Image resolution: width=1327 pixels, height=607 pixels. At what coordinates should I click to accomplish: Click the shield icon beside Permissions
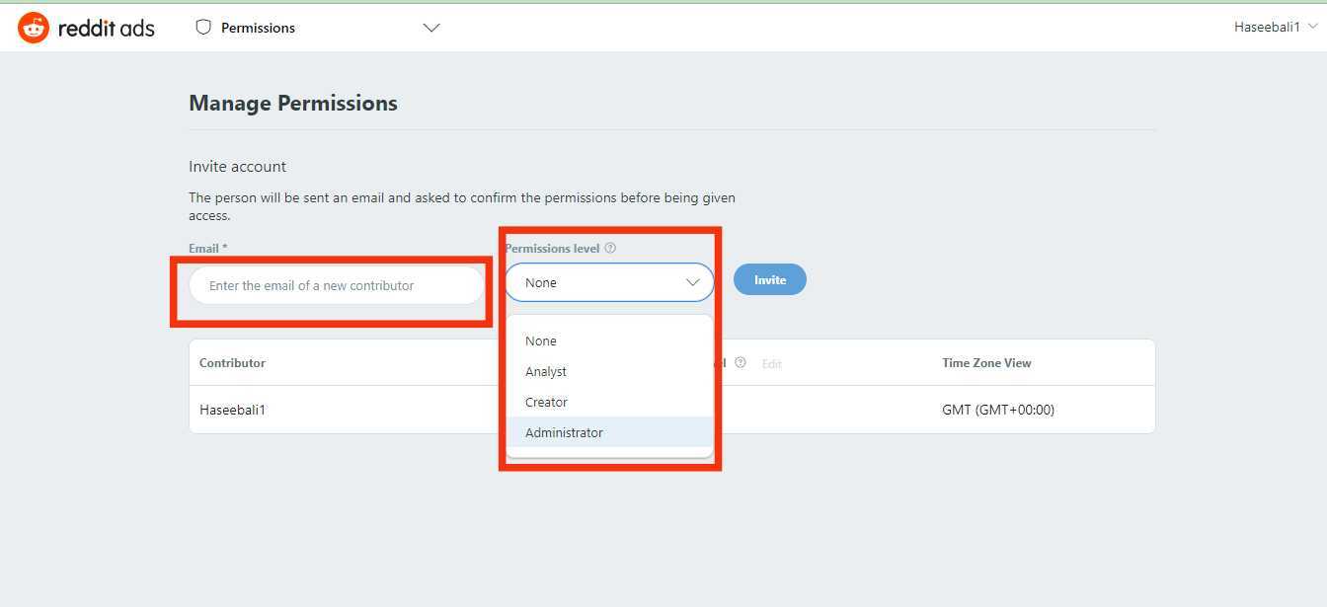pyautogui.click(x=201, y=28)
